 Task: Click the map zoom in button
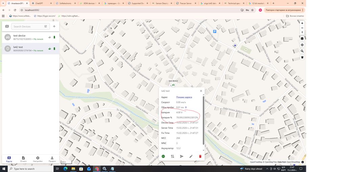coord(302,23)
